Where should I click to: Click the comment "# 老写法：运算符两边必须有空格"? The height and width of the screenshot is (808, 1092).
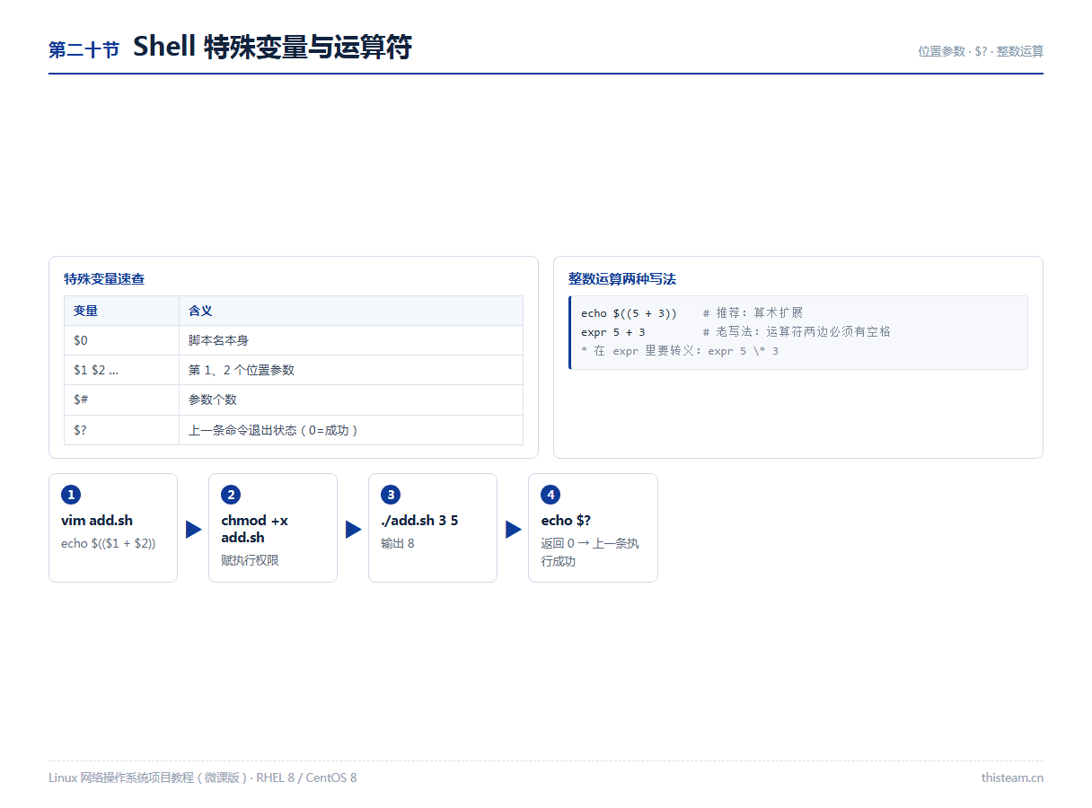[x=797, y=332]
